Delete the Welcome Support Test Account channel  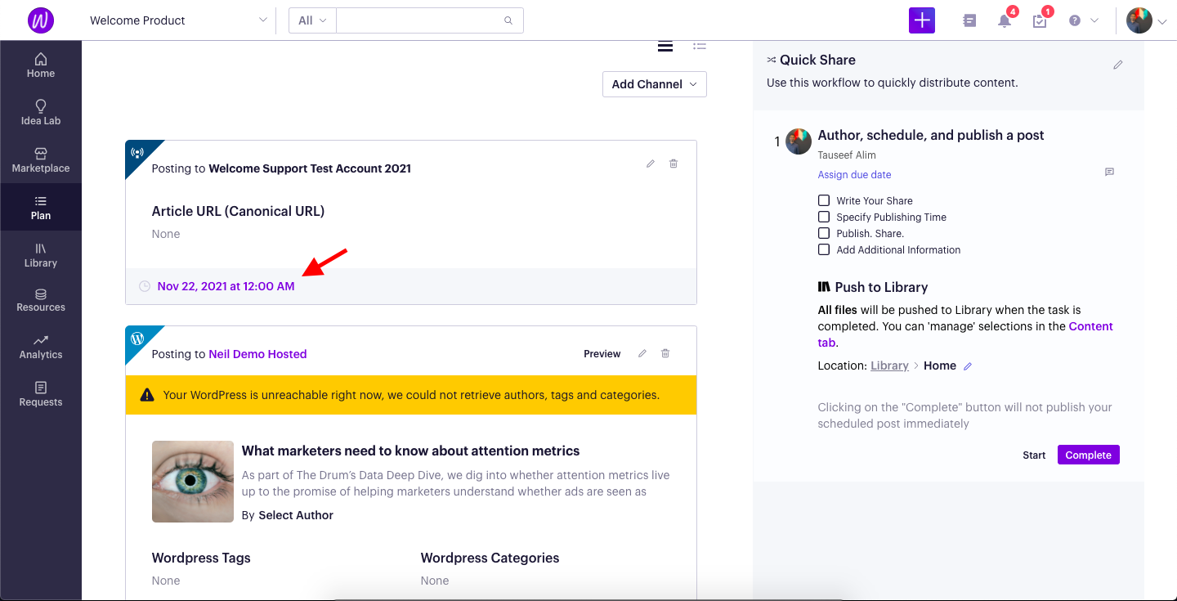(x=674, y=164)
